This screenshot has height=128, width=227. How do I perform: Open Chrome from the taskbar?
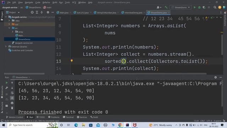(x=120, y=125)
